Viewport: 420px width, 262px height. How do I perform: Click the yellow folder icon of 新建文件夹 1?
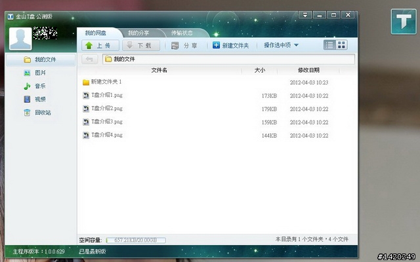coord(86,83)
